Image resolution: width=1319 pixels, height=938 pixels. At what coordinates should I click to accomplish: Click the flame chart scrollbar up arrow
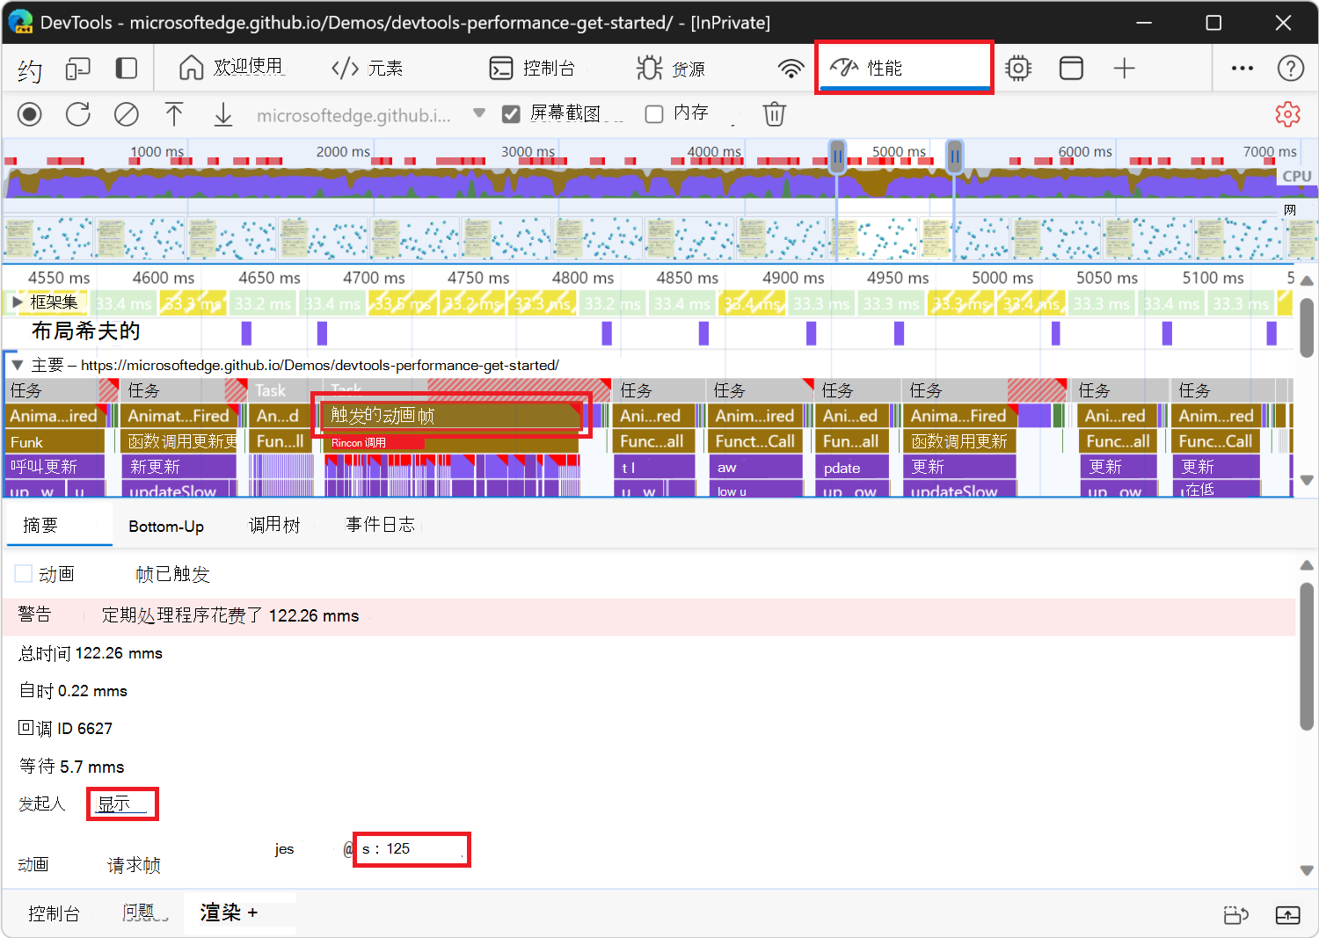(x=1307, y=281)
